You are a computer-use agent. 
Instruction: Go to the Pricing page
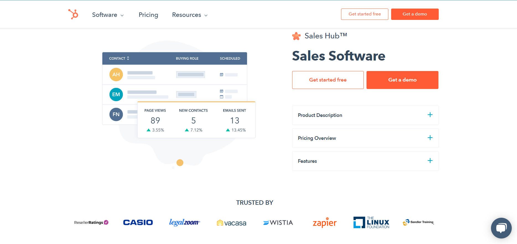pyautogui.click(x=148, y=15)
